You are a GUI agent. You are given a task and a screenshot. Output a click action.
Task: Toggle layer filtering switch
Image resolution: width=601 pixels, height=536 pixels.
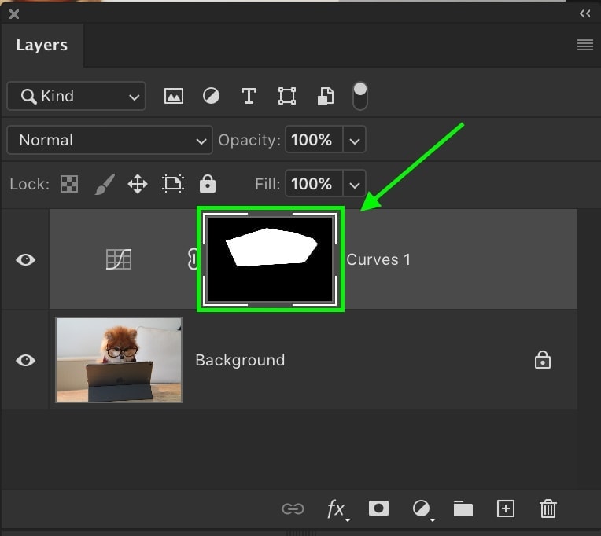(x=359, y=96)
